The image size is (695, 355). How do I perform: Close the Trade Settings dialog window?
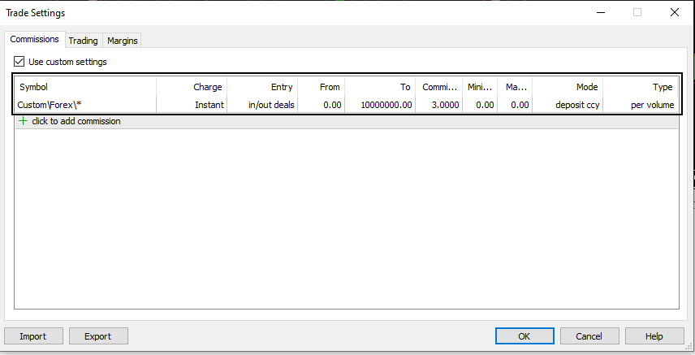[x=674, y=12]
